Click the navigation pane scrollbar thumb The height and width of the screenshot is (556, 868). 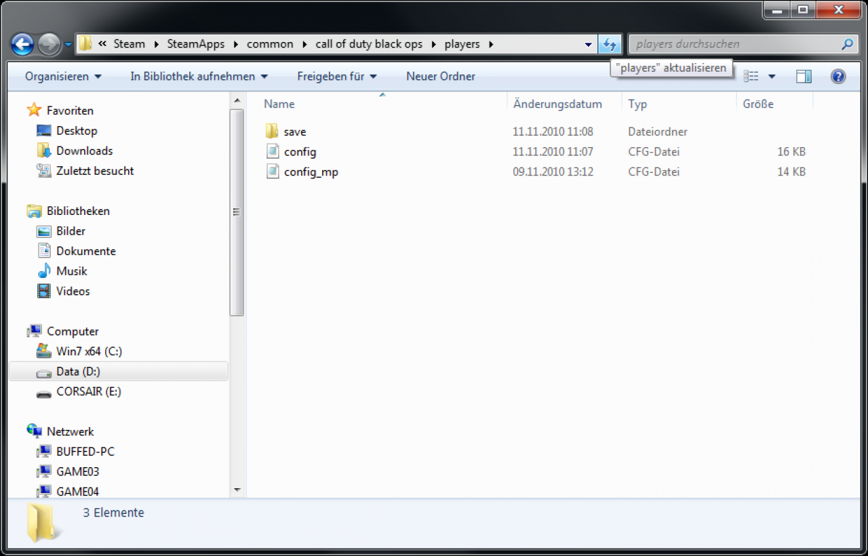[x=237, y=212]
